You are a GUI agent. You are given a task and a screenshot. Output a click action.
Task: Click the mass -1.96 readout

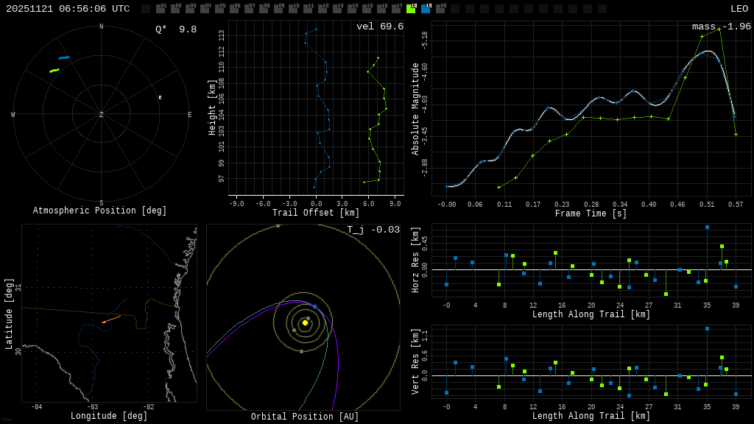pyautogui.click(x=722, y=26)
